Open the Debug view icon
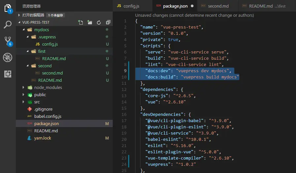296x173 pixels. (x=8, y=57)
